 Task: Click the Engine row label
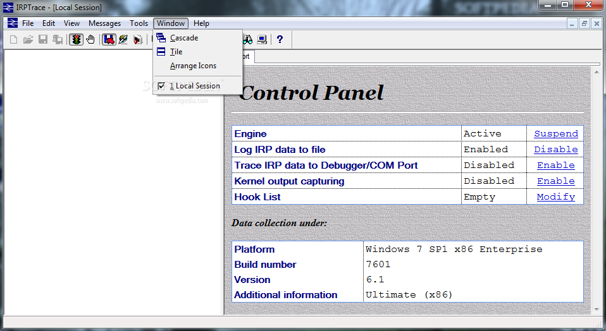(250, 134)
